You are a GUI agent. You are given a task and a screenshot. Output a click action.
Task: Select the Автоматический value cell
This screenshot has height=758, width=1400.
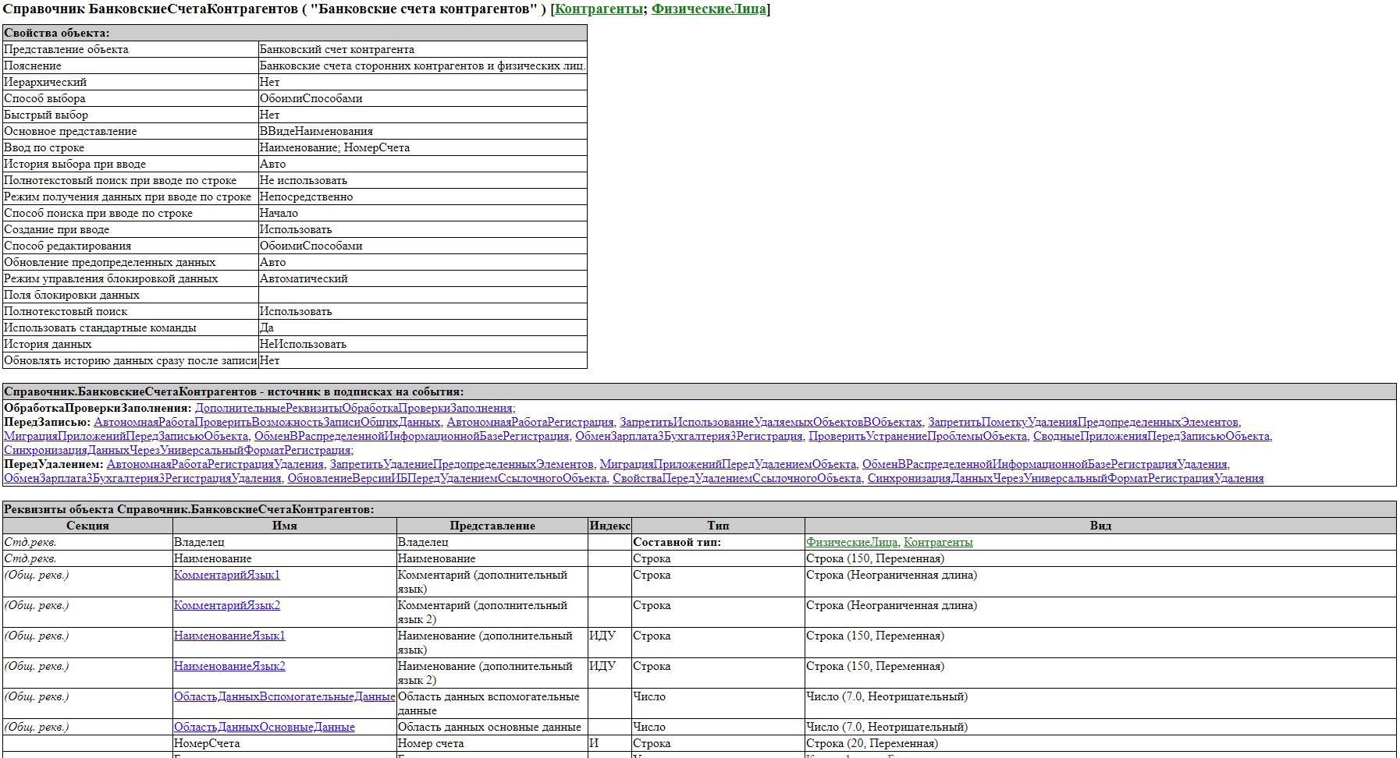[x=422, y=278]
